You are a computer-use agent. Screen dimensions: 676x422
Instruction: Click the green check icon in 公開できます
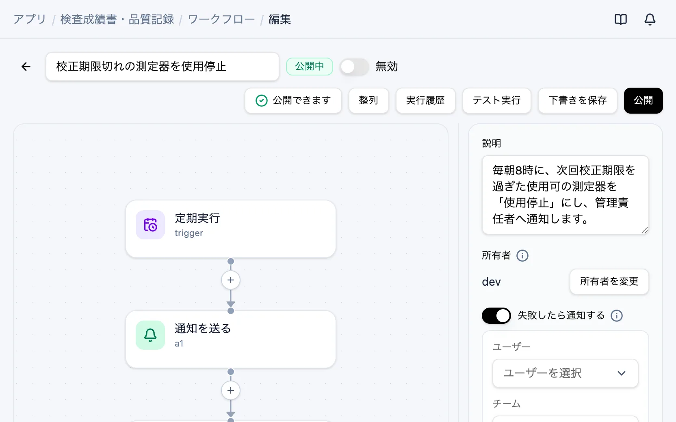tap(262, 101)
